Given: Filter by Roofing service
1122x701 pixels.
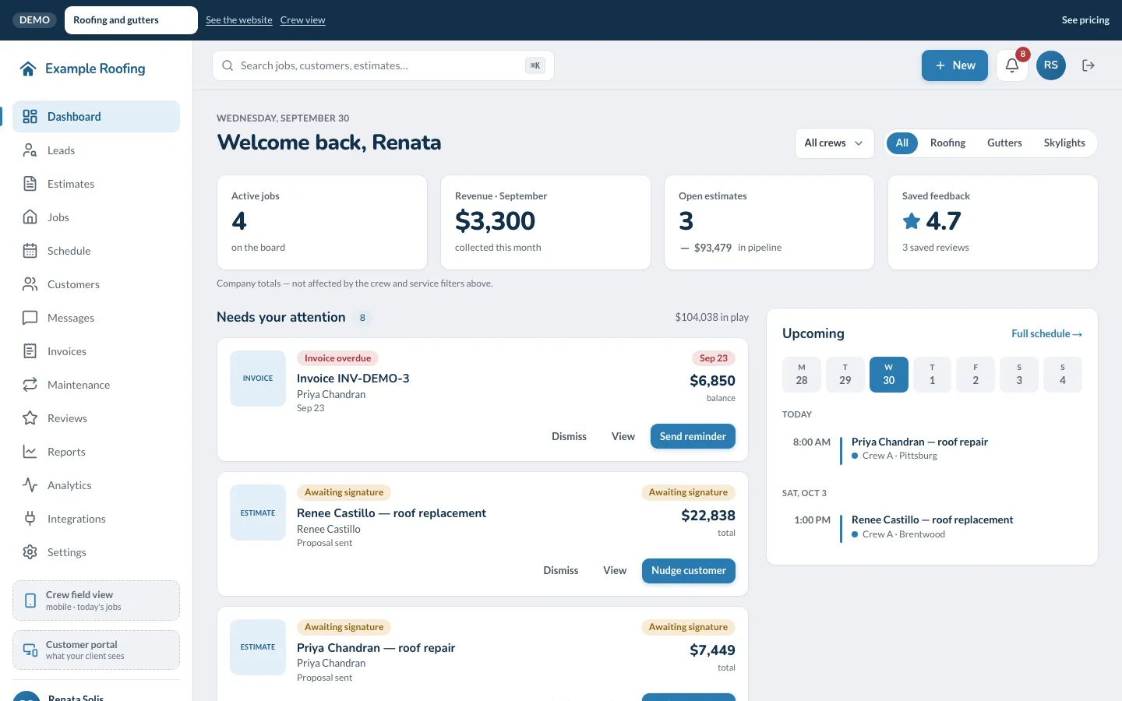Looking at the screenshot, I should click(x=947, y=143).
